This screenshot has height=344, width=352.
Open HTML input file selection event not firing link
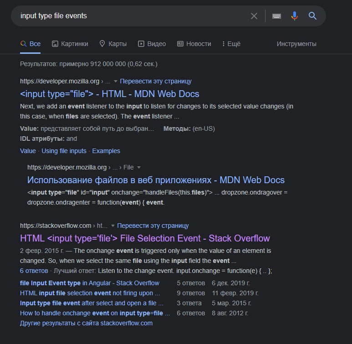coord(90,293)
